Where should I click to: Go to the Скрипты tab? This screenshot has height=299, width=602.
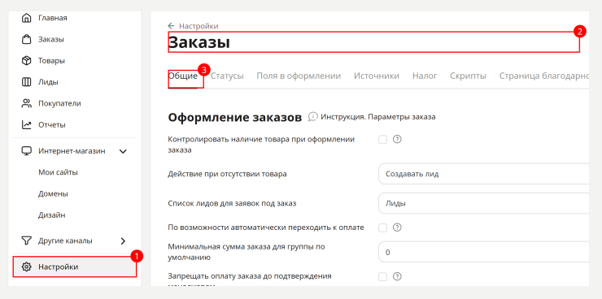468,76
